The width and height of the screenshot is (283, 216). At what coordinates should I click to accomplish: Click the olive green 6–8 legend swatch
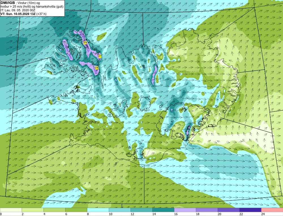(76, 210)
